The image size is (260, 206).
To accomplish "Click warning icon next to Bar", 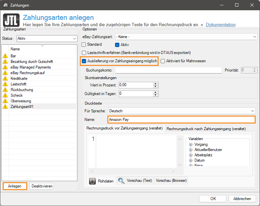I will click(5, 56).
